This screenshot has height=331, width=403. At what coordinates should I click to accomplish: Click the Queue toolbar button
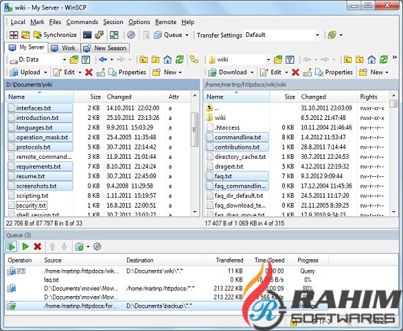pyautogui.click(x=168, y=35)
